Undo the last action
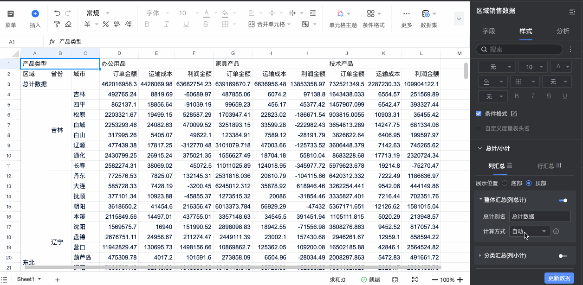The width and height of the screenshot is (583, 285). [57, 13]
